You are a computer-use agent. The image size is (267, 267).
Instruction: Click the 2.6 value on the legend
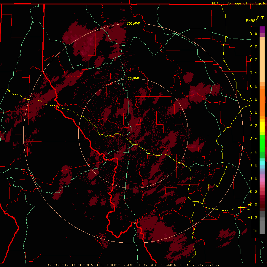click(254, 152)
